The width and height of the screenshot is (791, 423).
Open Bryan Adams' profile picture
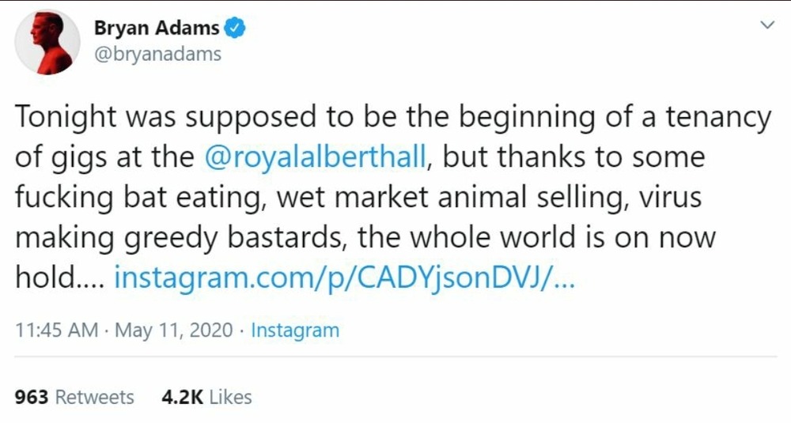pyautogui.click(x=47, y=43)
